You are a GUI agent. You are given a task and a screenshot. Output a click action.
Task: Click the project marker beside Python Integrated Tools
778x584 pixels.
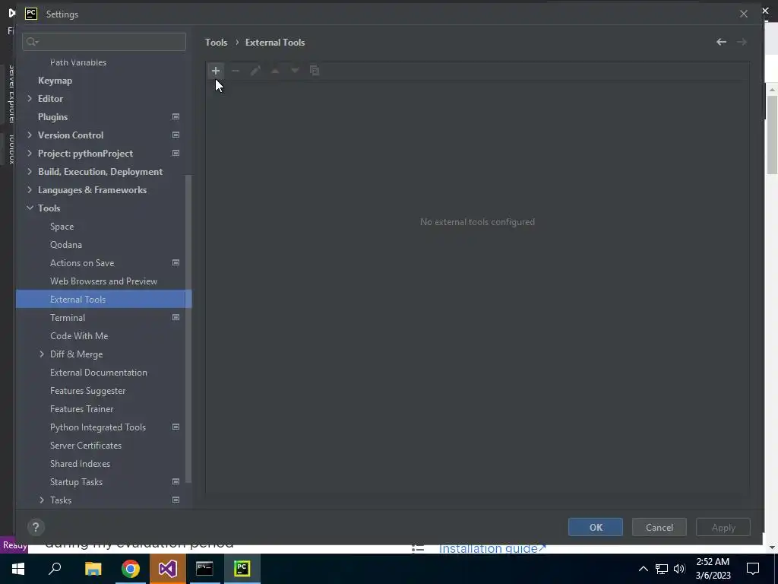(176, 427)
